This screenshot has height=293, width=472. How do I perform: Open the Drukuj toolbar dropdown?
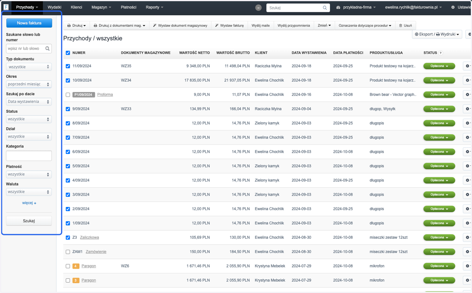[x=76, y=26]
